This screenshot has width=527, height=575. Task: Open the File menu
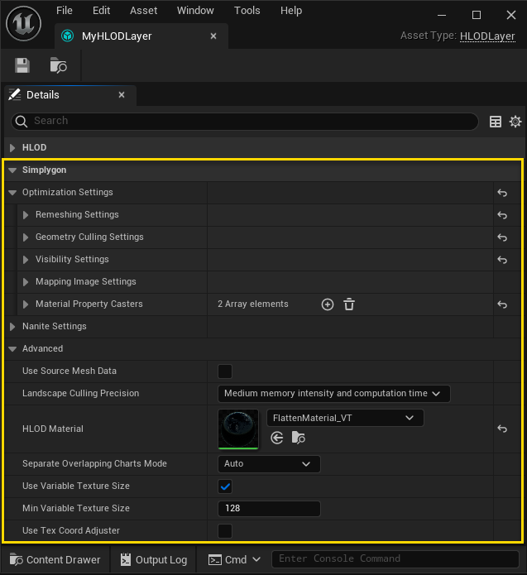[65, 11]
